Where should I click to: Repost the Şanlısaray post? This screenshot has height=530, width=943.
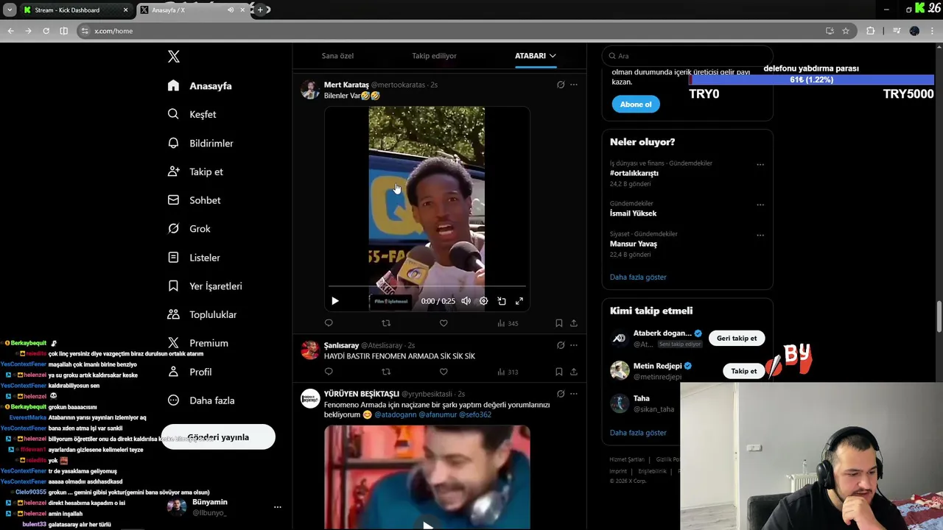(x=386, y=372)
